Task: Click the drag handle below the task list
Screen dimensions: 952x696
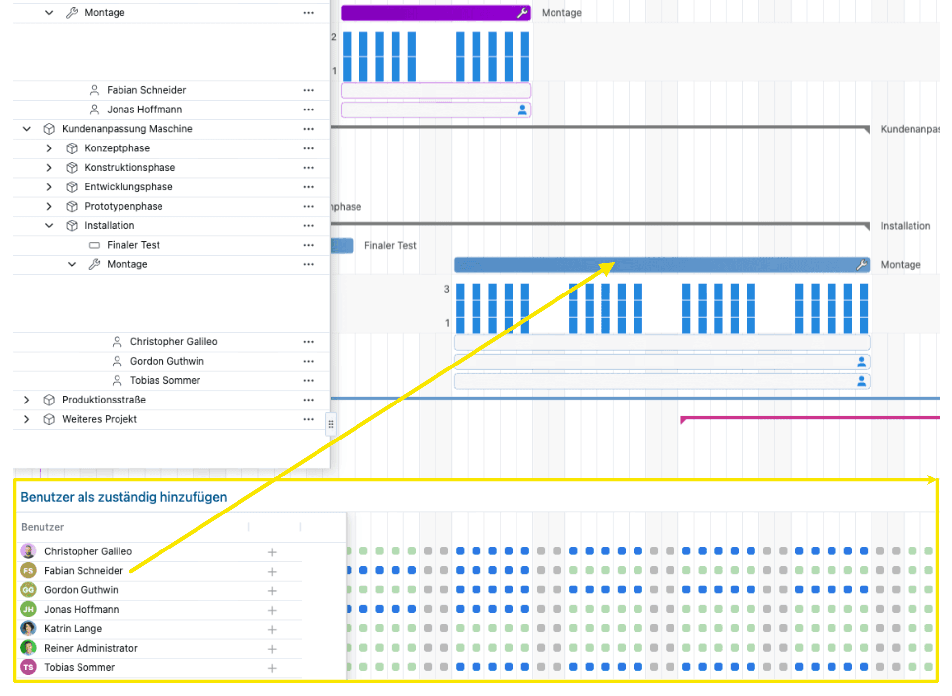Action: pyautogui.click(x=331, y=423)
